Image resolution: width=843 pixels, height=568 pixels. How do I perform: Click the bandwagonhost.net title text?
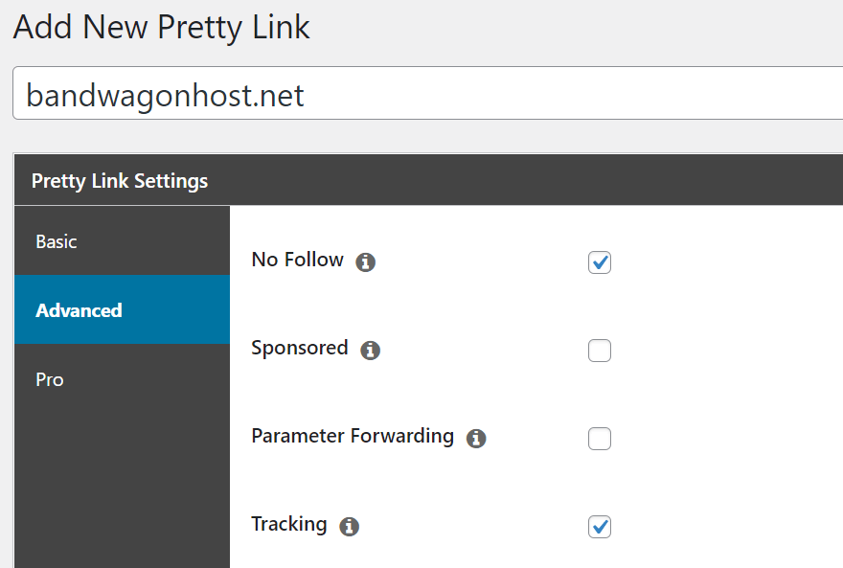[x=165, y=95]
